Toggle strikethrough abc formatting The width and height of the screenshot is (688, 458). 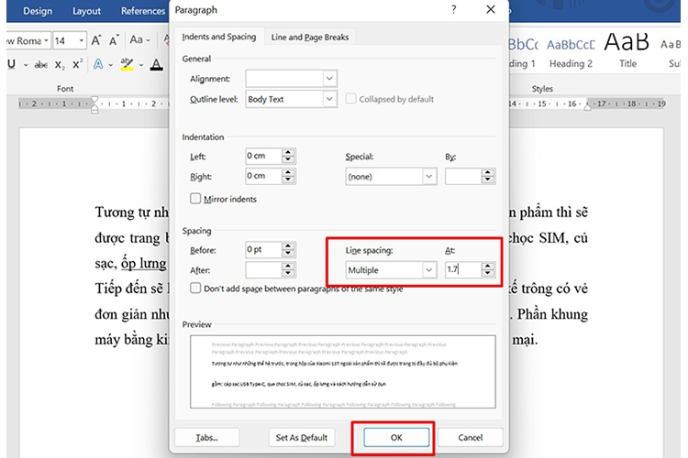click(x=41, y=65)
